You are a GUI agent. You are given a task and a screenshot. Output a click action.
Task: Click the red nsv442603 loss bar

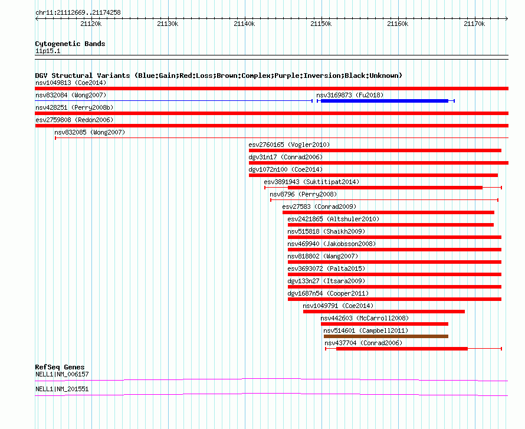click(x=385, y=324)
